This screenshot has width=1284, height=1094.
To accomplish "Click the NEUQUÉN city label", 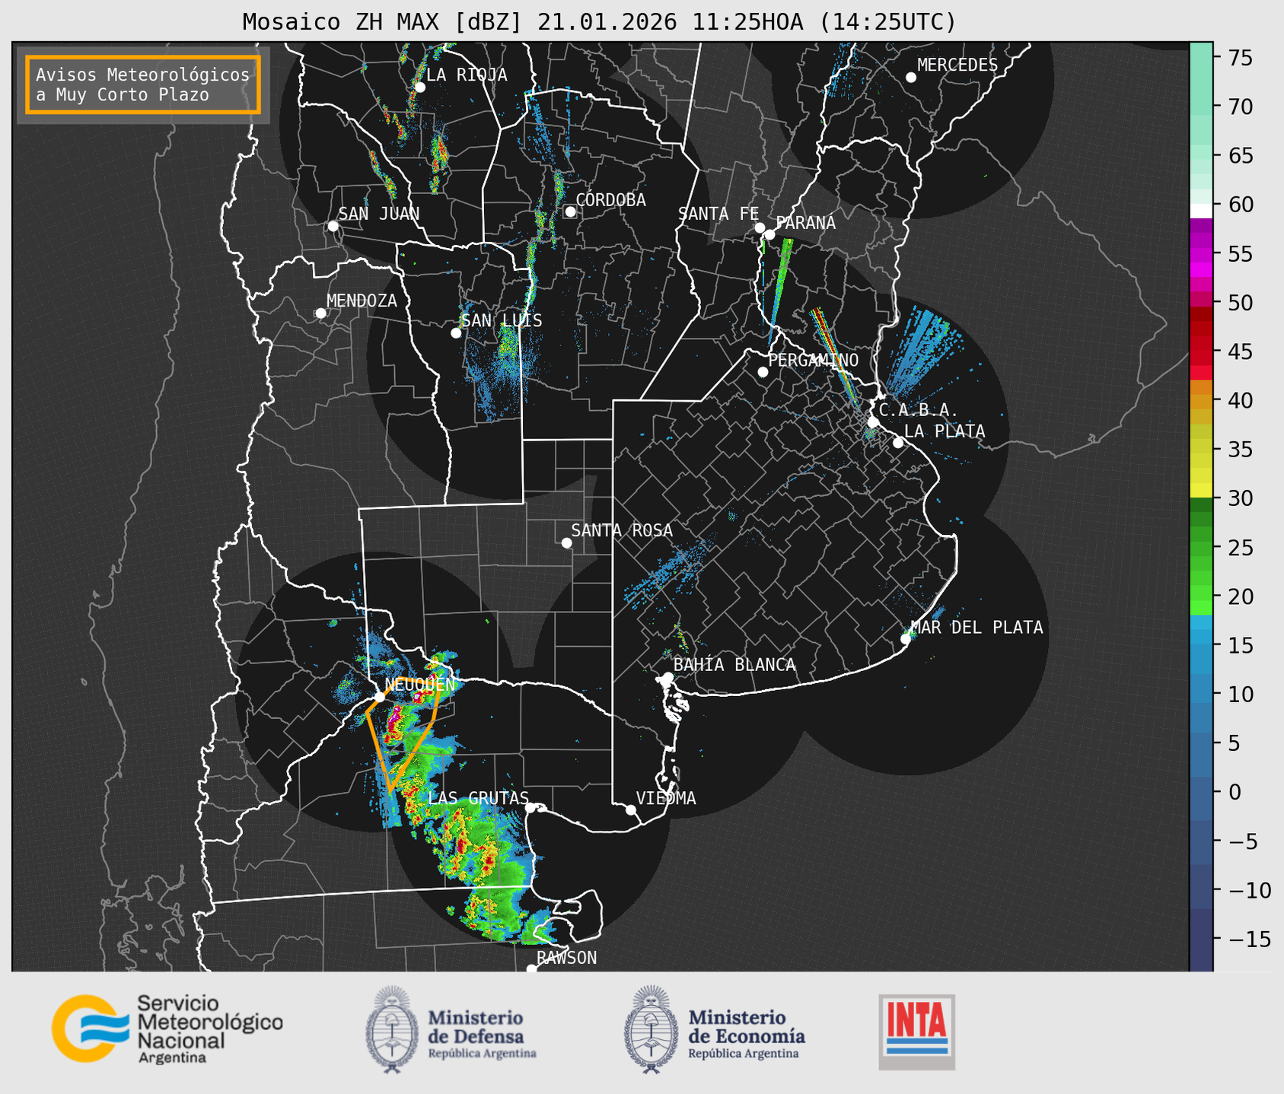I will [x=419, y=684].
